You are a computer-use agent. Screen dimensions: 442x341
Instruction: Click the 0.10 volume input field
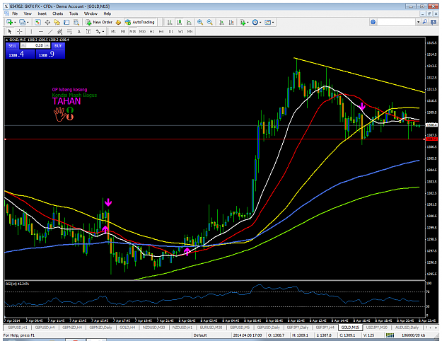coord(35,45)
